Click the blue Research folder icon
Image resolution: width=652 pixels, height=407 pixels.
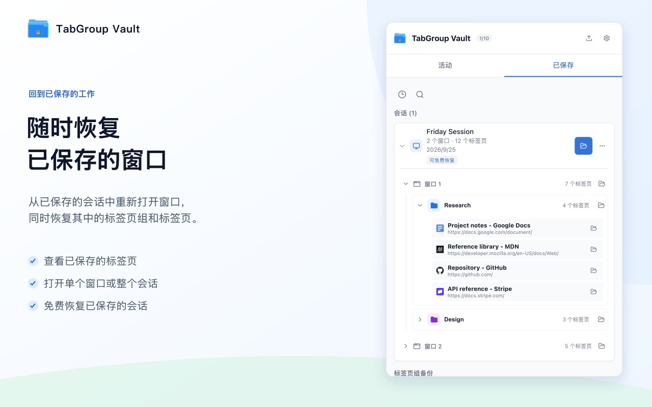pos(434,206)
